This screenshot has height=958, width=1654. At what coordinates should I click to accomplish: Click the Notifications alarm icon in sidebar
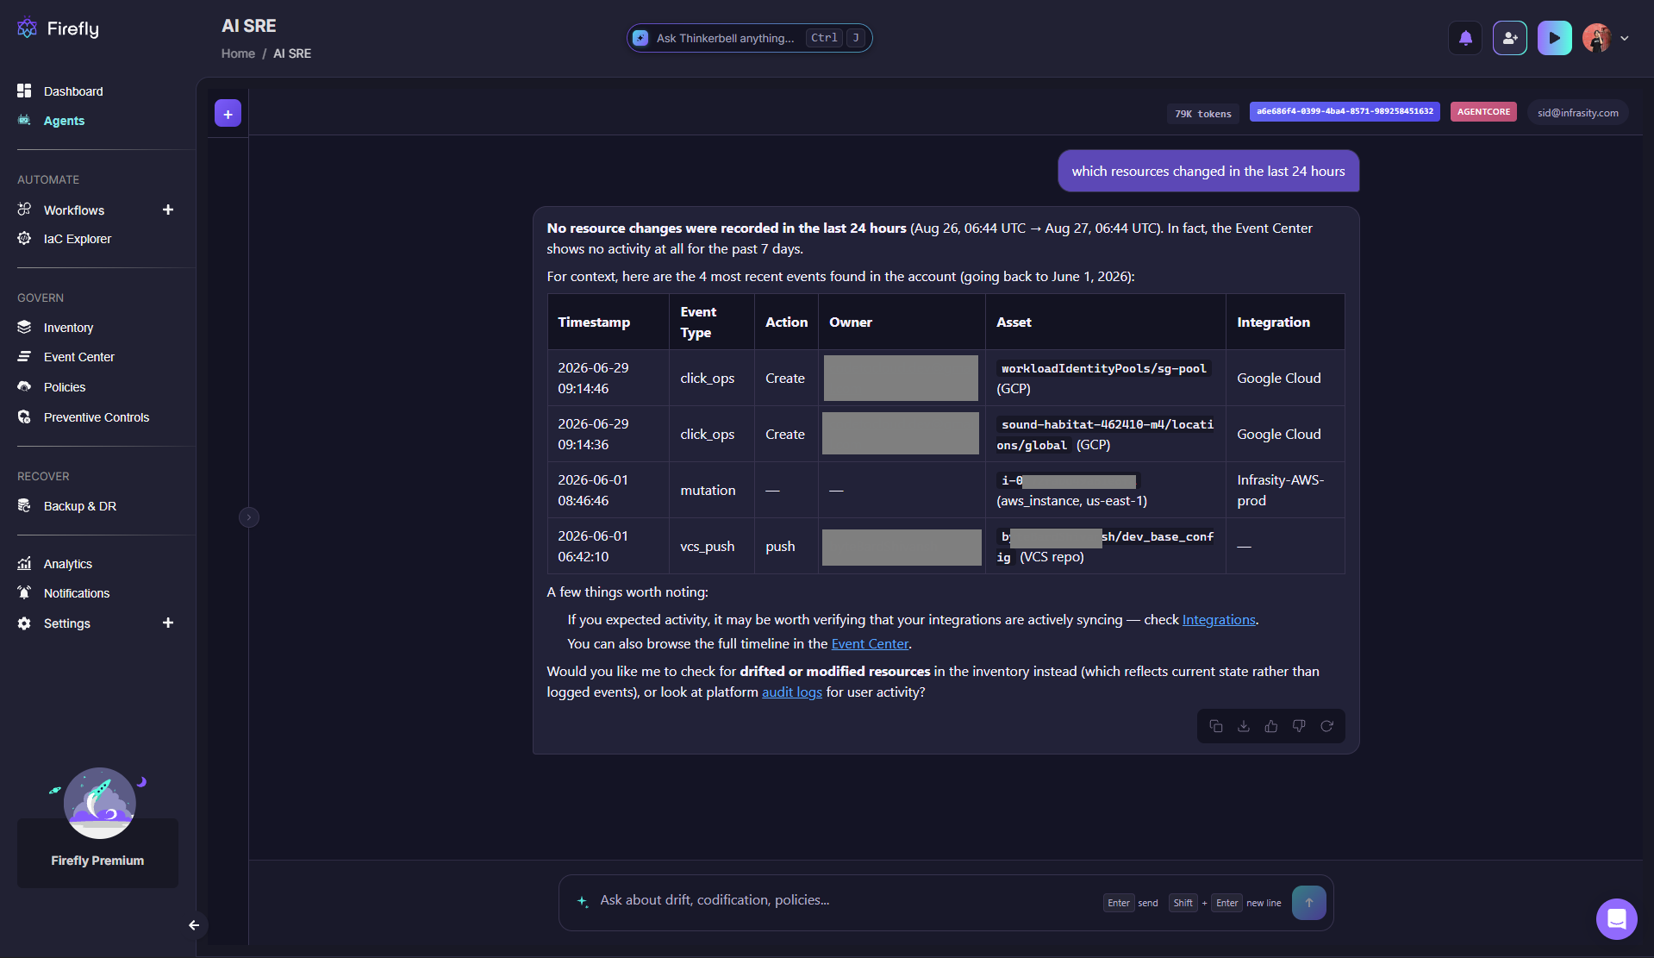[x=24, y=592]
